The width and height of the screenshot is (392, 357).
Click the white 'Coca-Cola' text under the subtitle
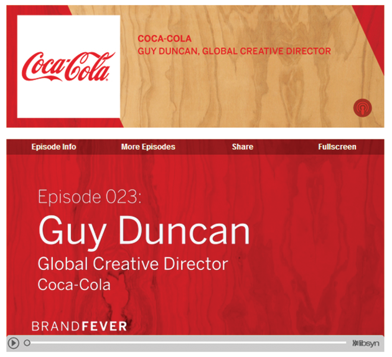click(74, 285)
